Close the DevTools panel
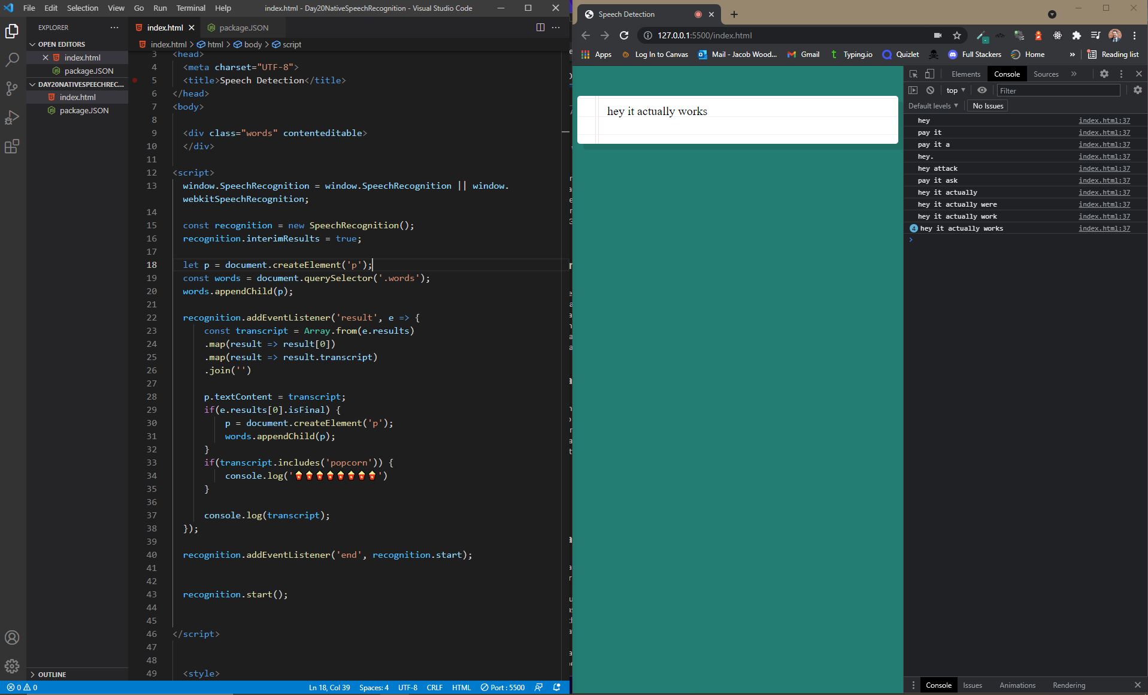 coord(1139,74)
